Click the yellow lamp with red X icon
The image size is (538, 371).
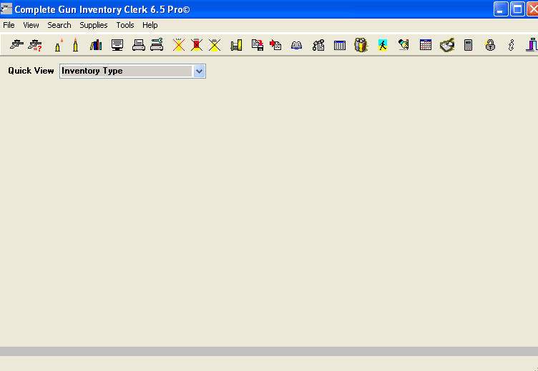click(x=179, y=45)
